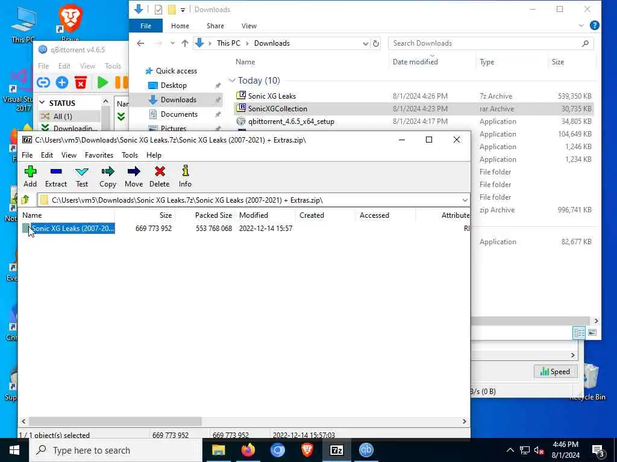Expand the Explorer ribbon chevron
This screenshot has height=462, width=617.
581,25
